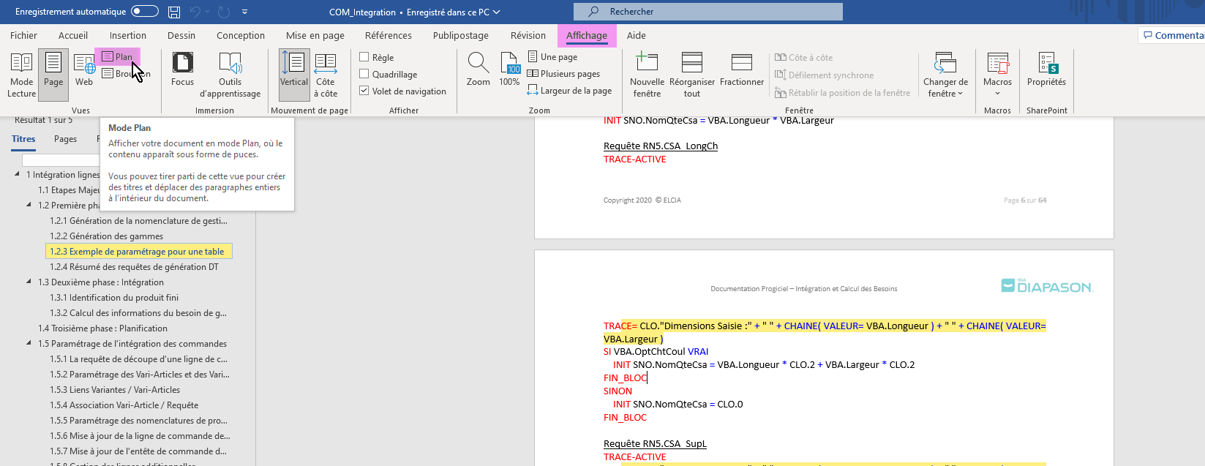Viewport: 1205px width, 466px height.
Task: Open the Dessin tab
Action: [181, 35]
